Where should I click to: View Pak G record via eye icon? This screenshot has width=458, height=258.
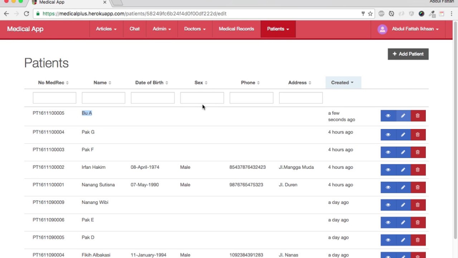388,135
